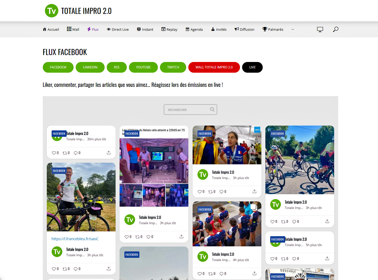The image size is (378, 280).
Task: Click the RSS filter button
Action: tap(117, 67)
